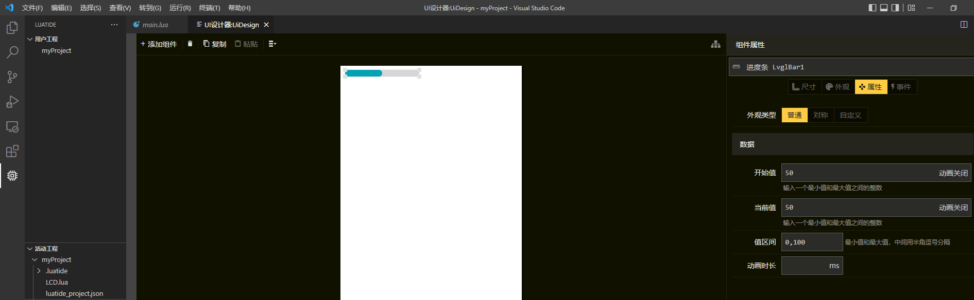This screenshot has height=300, width=974.
Task: Click the delete component trash icon
Action: click(x=190, y=44)
